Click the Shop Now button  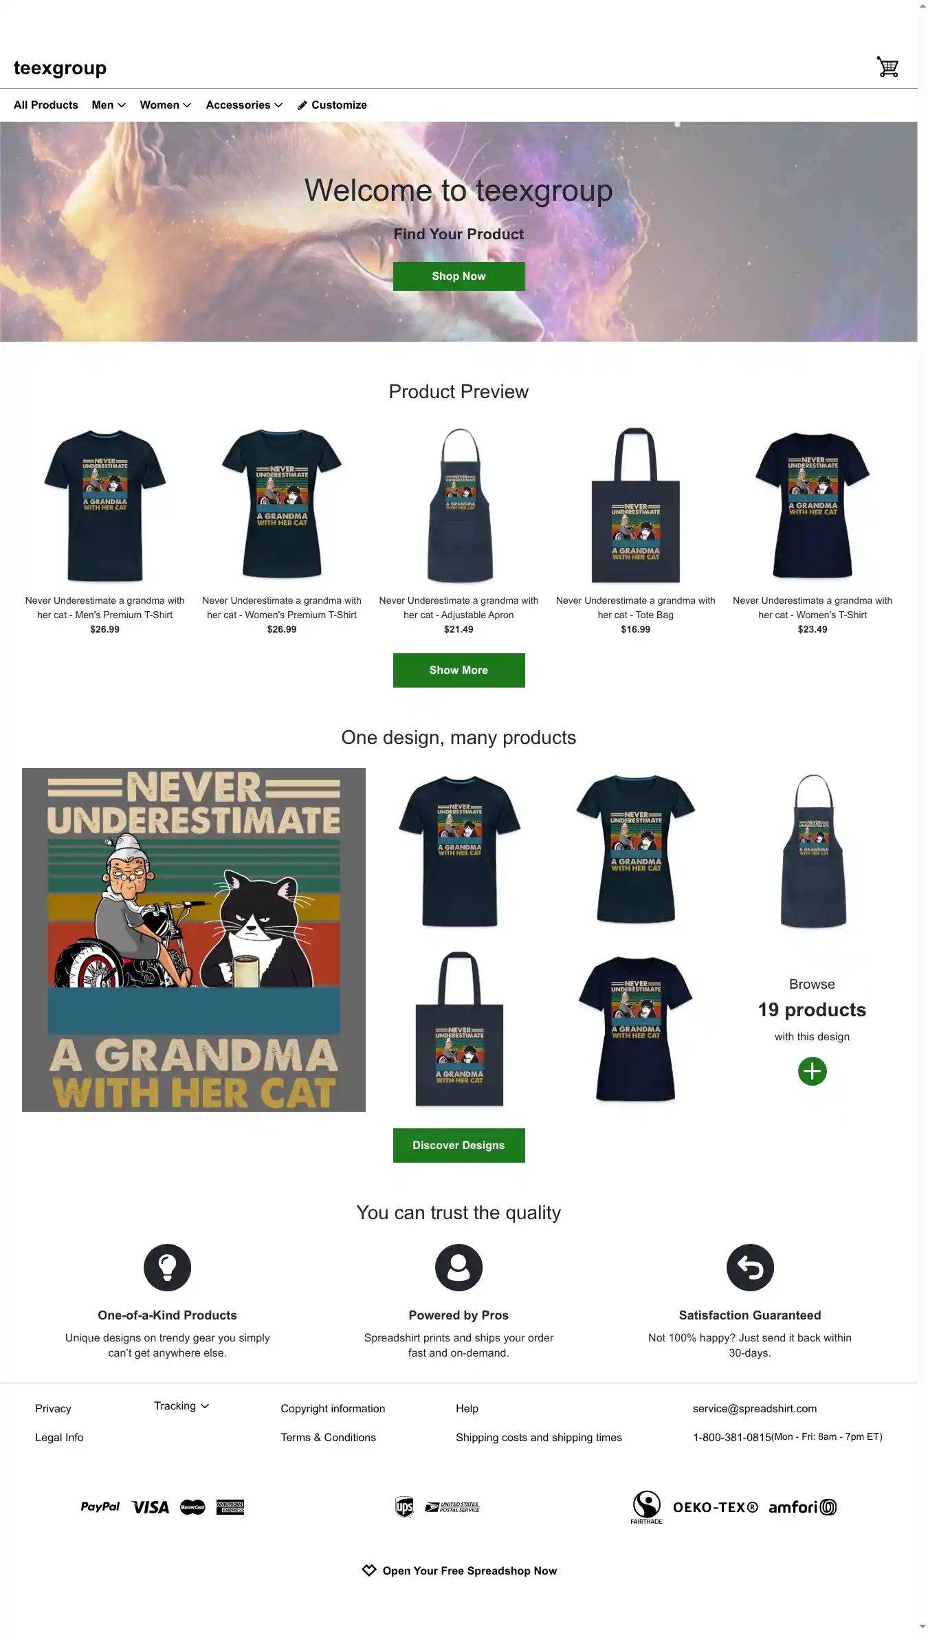point(459,276)
